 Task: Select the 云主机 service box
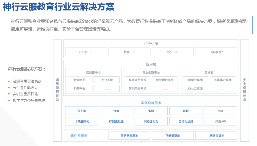click(x=81, y=111)
